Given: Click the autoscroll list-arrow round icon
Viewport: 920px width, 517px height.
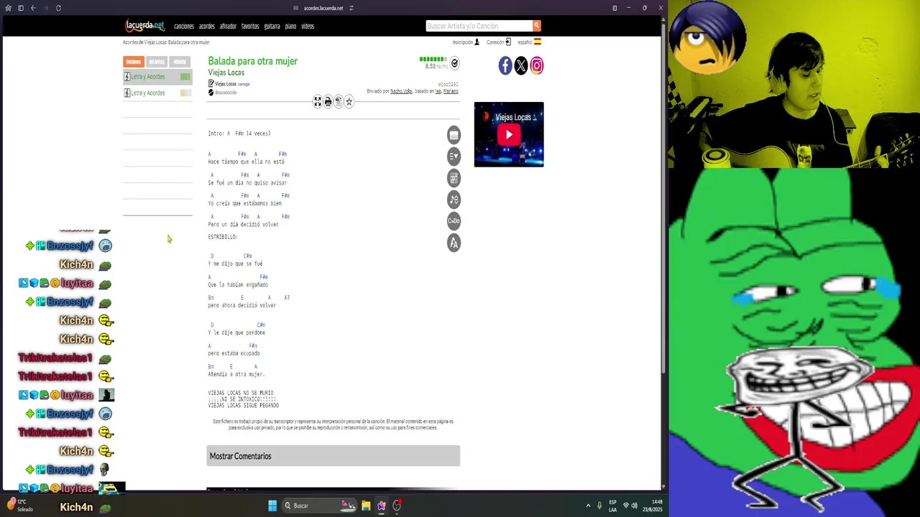Looking at the screenshot, I should click(x=454, y=157).
